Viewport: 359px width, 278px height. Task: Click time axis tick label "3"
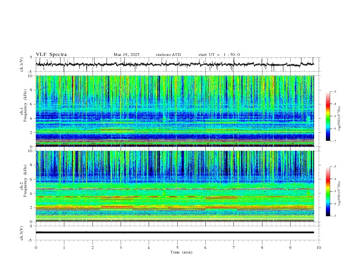coord(121,248)
